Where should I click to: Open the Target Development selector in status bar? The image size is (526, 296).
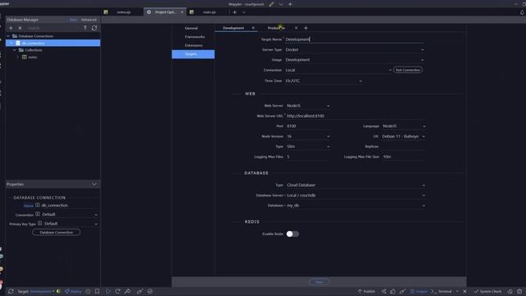42,291
